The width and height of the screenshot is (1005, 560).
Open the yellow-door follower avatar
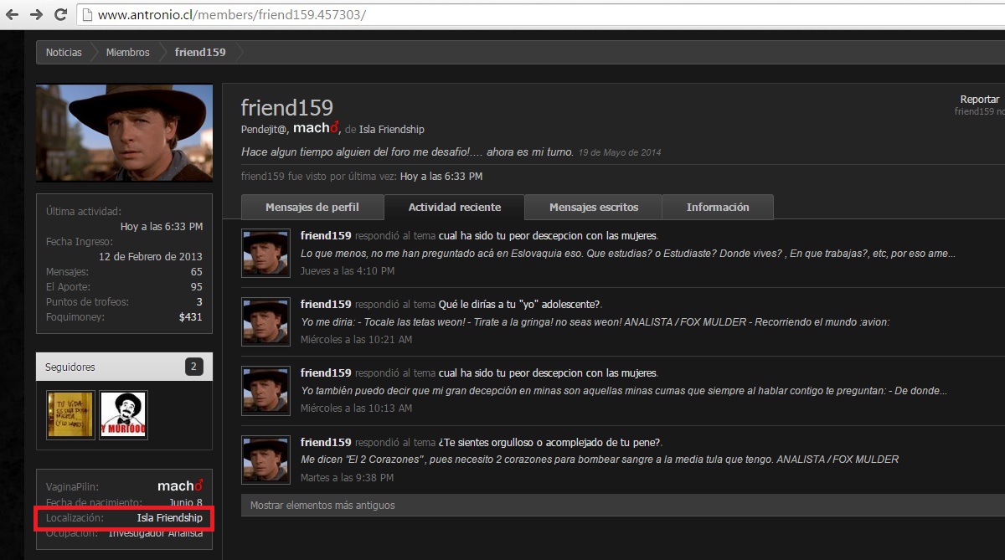pos(70,415)
